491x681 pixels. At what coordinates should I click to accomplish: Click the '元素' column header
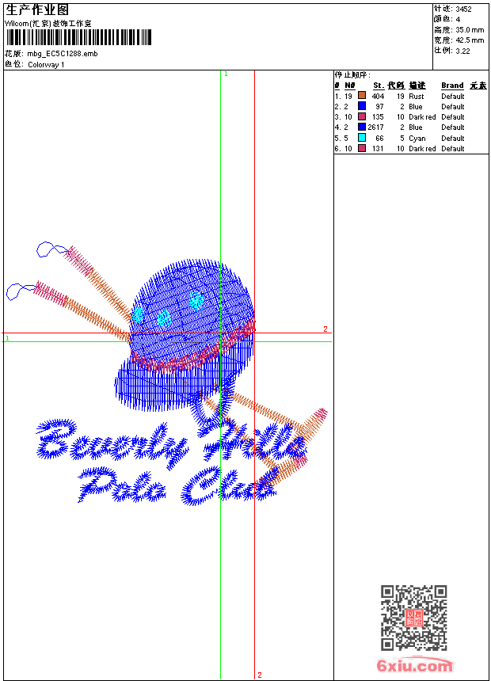pyautogui.click(x=478, y=86)
